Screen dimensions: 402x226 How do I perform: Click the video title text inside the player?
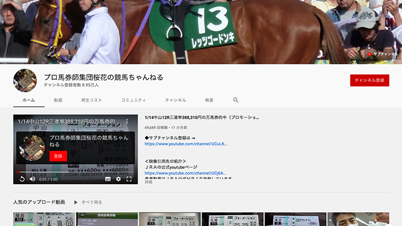(x=66, y=121)
